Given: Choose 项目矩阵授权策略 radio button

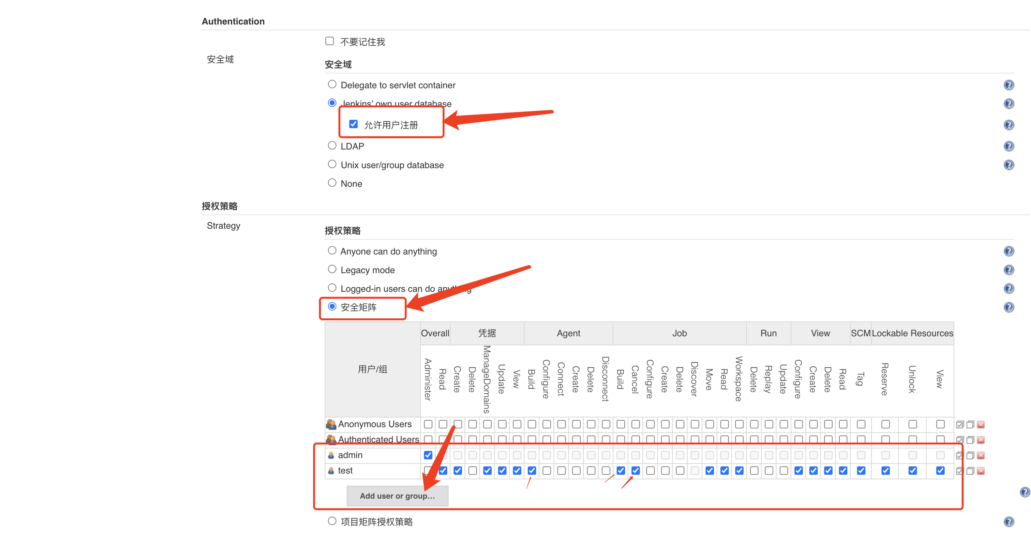Looking at the screenshot, I should coord(332,521).
